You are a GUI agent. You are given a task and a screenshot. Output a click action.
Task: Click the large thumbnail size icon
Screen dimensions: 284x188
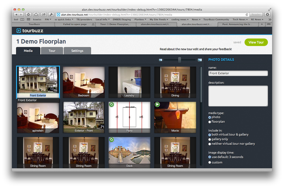pos(200,60)
